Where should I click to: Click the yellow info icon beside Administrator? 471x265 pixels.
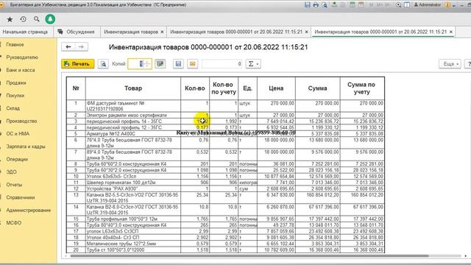[447, 5]
